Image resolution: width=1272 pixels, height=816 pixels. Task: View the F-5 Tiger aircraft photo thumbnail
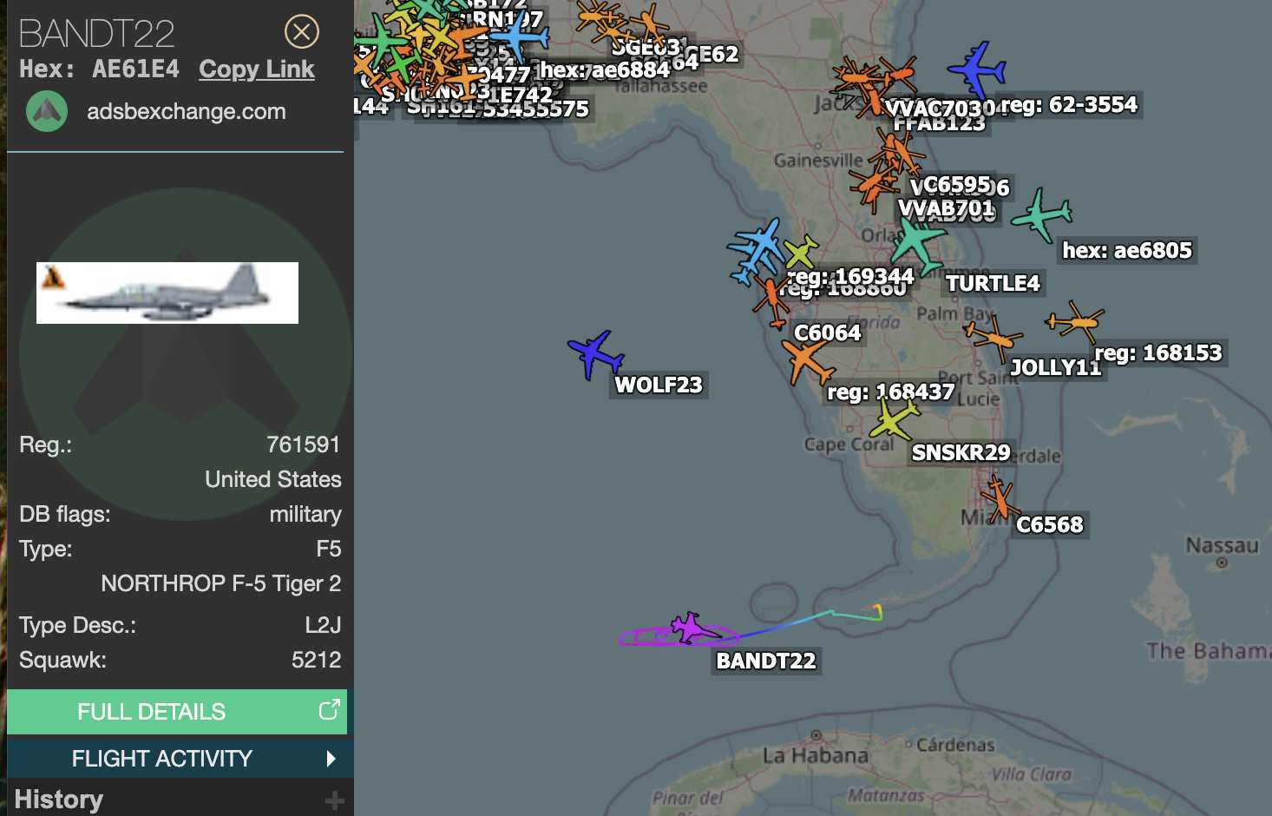[x=167, y=293]
